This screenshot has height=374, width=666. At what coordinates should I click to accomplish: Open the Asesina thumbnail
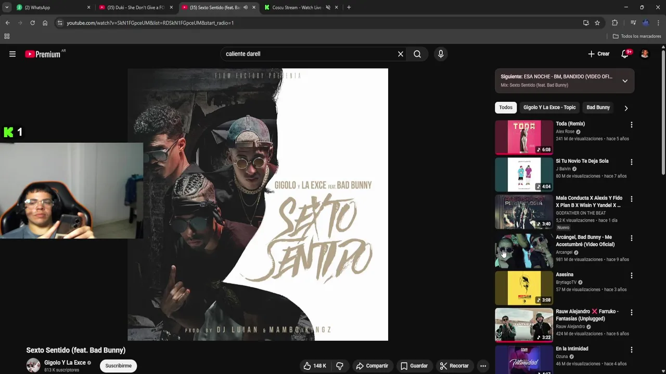point(524,288)
